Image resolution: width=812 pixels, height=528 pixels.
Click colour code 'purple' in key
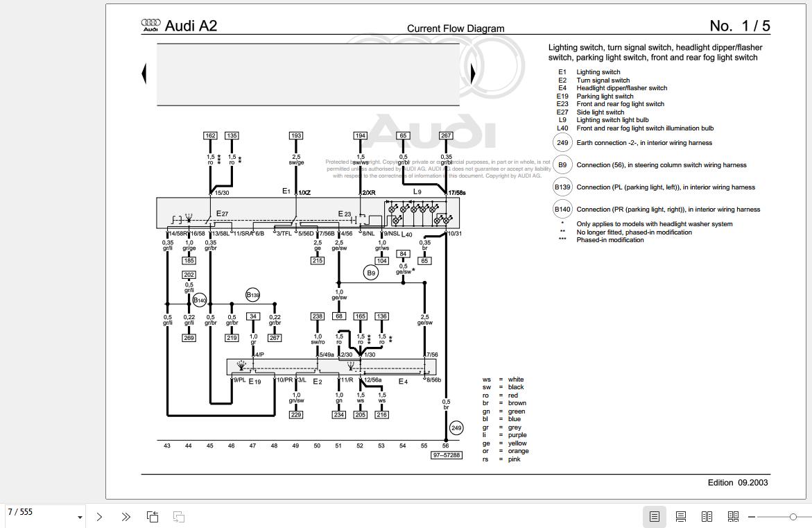click(517, 435)
